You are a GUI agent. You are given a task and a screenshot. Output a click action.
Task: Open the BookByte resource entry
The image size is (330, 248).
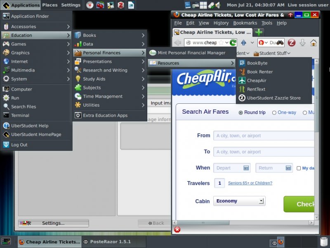coord(274,63)
